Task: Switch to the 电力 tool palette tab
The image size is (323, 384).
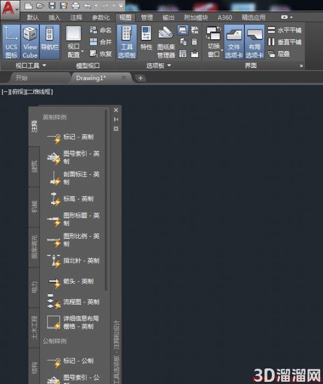Action: click(34, 288)
